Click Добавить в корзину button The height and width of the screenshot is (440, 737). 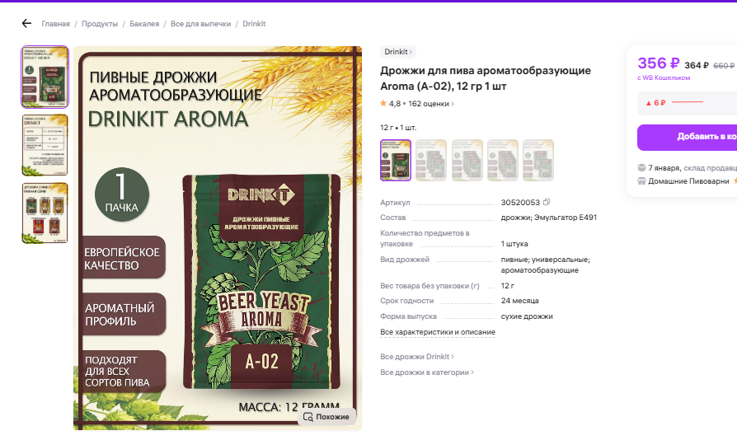[x=688, y=137]
